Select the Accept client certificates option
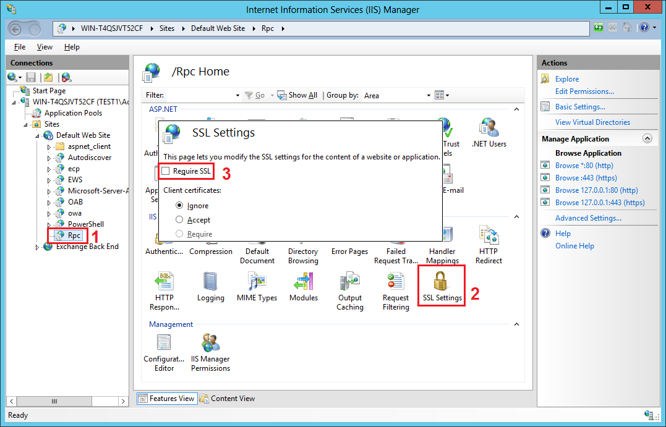 [179, 219]
